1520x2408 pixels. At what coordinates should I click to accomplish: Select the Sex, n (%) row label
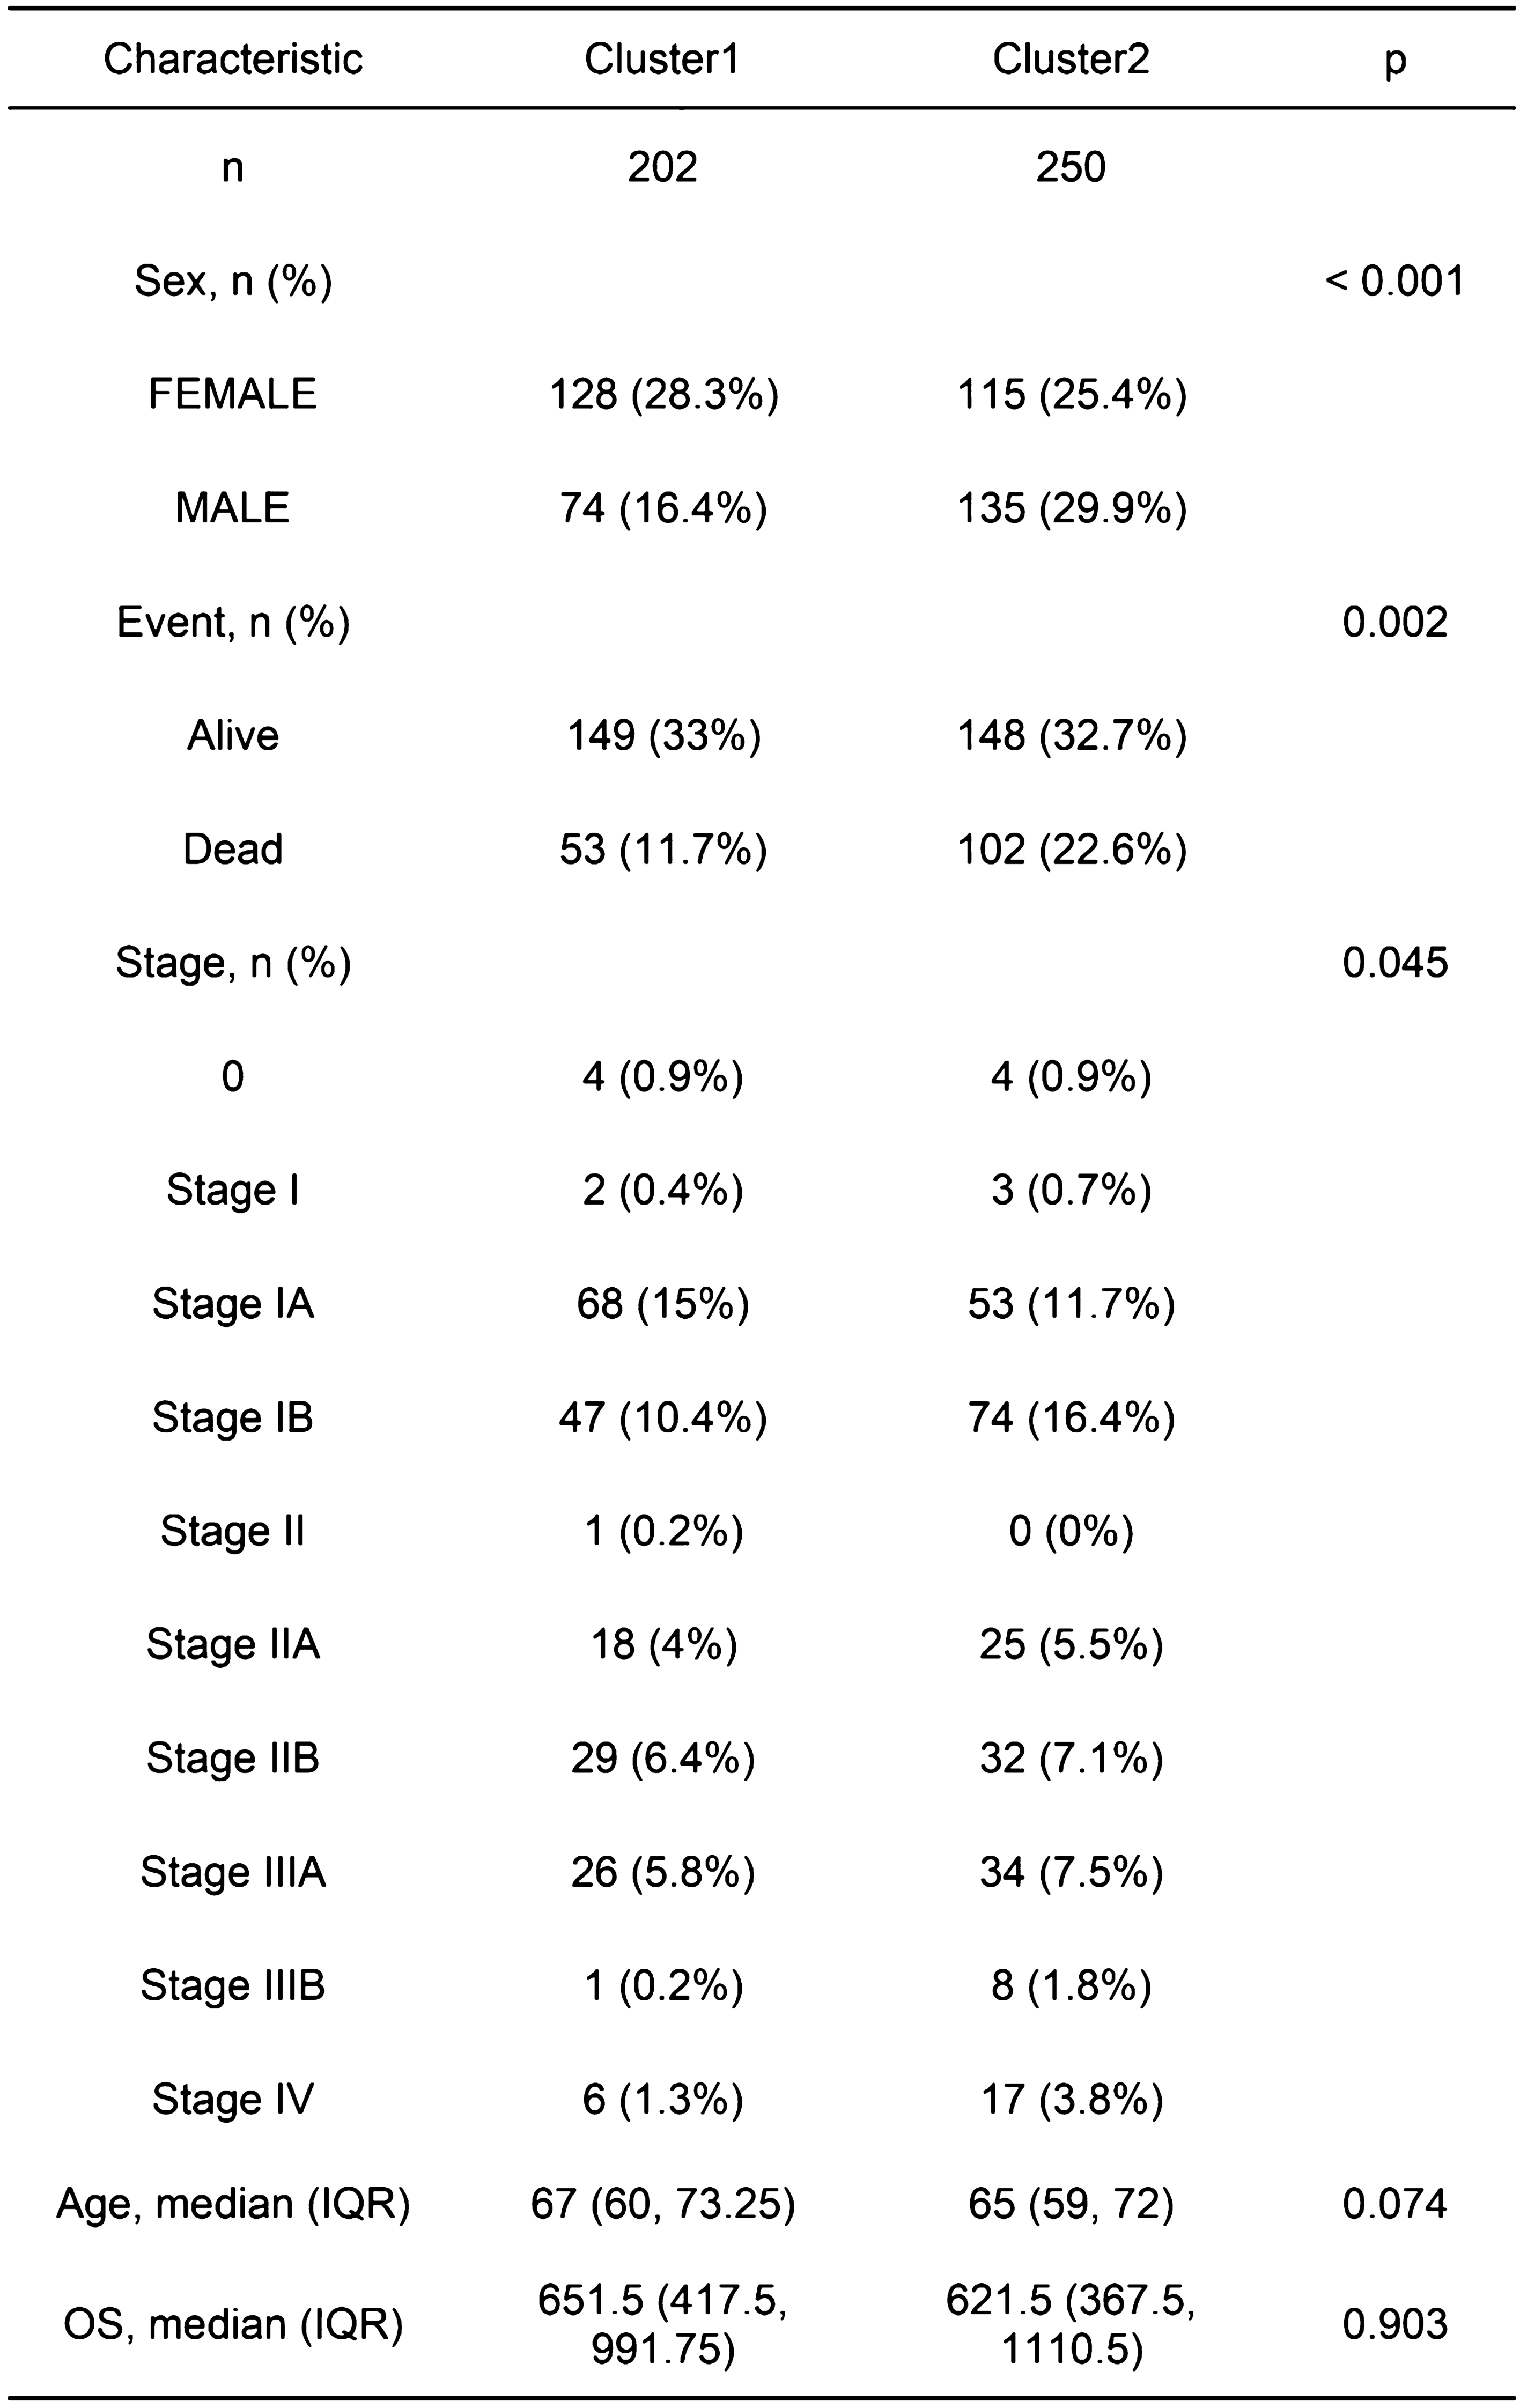tap(232, 281)
